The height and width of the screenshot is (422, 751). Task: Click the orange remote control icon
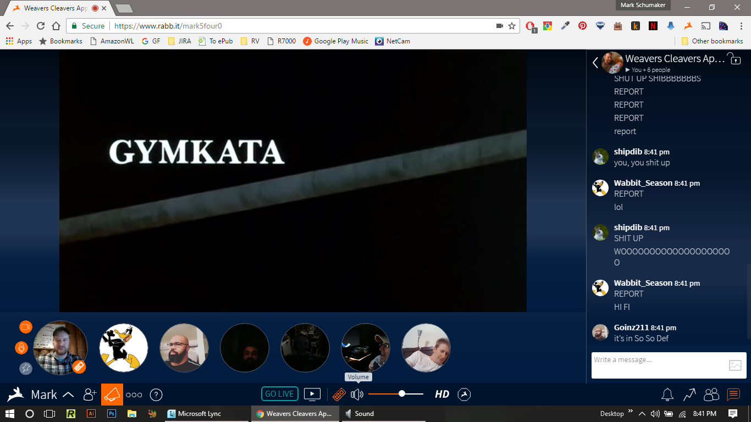pyautogui.click(x=339, y=394)
